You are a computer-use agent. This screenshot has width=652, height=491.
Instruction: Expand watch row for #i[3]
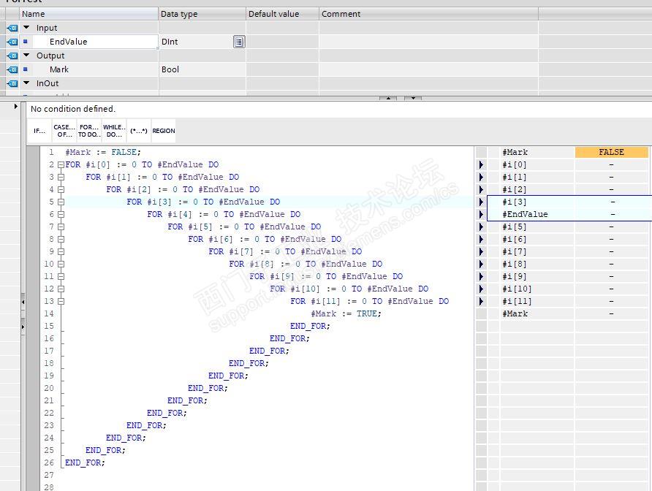coord(481,202)
